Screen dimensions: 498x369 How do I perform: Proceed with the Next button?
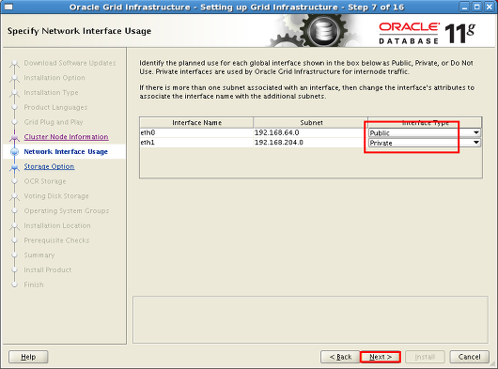pyautogui.click(x=381, y=357)
